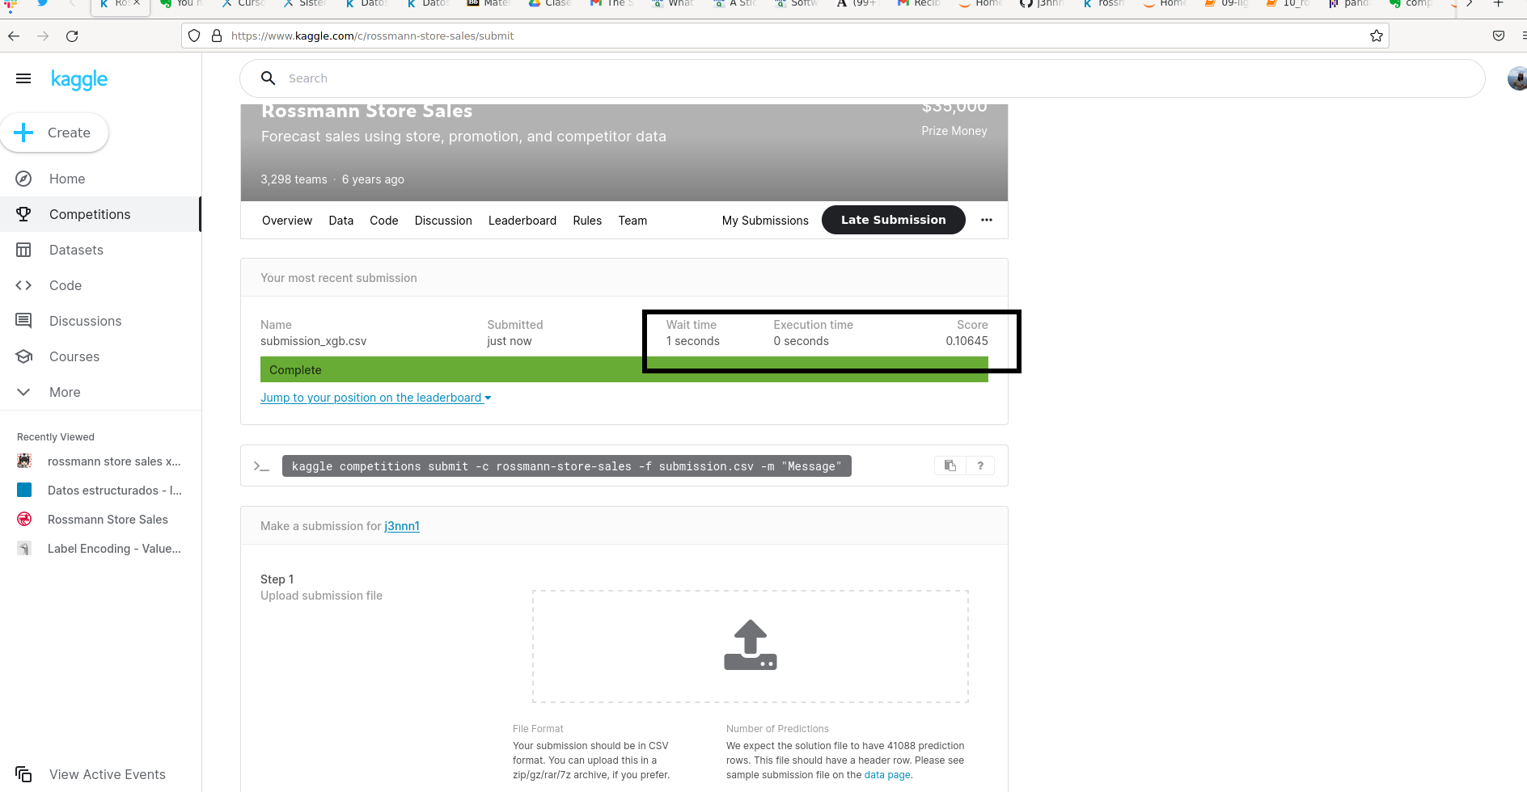Open Datasets in sidebar

(76, 250)
